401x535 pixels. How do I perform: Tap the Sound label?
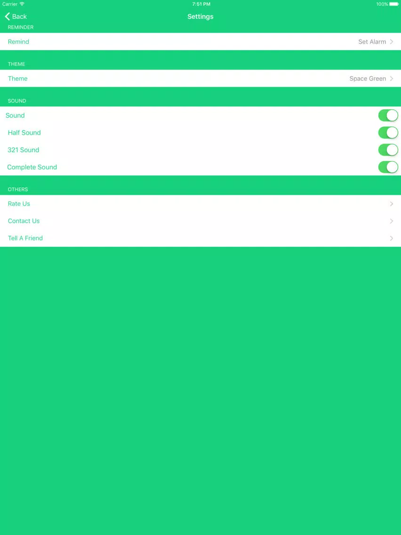coord(15,115)
